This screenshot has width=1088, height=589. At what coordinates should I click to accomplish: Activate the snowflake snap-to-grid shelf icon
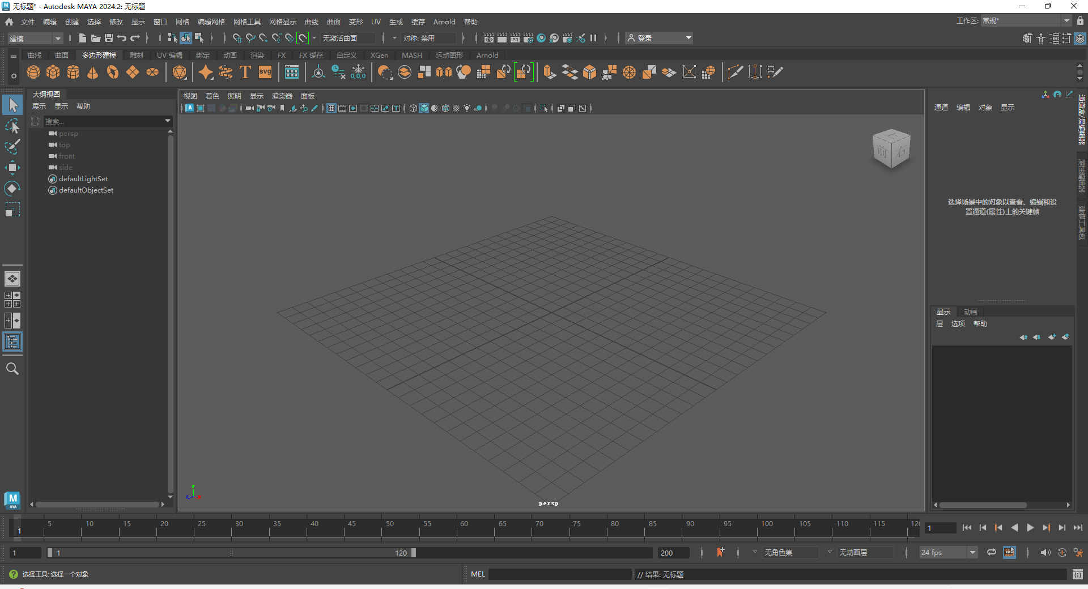click(x=359, y=72)
